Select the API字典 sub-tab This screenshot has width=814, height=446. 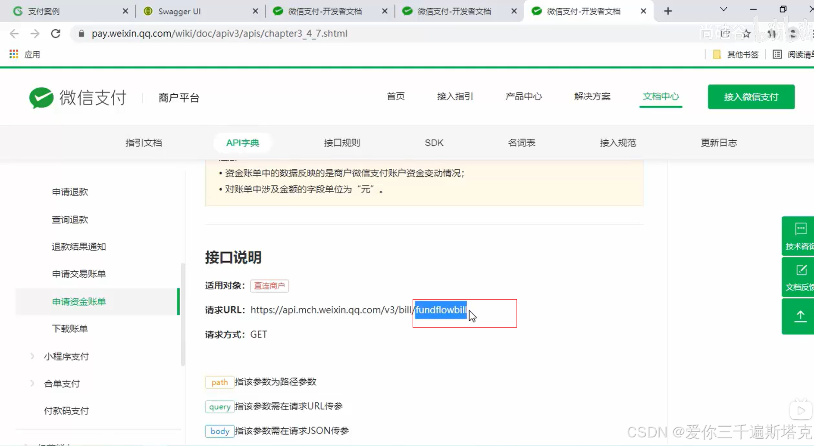click(242, 143)
